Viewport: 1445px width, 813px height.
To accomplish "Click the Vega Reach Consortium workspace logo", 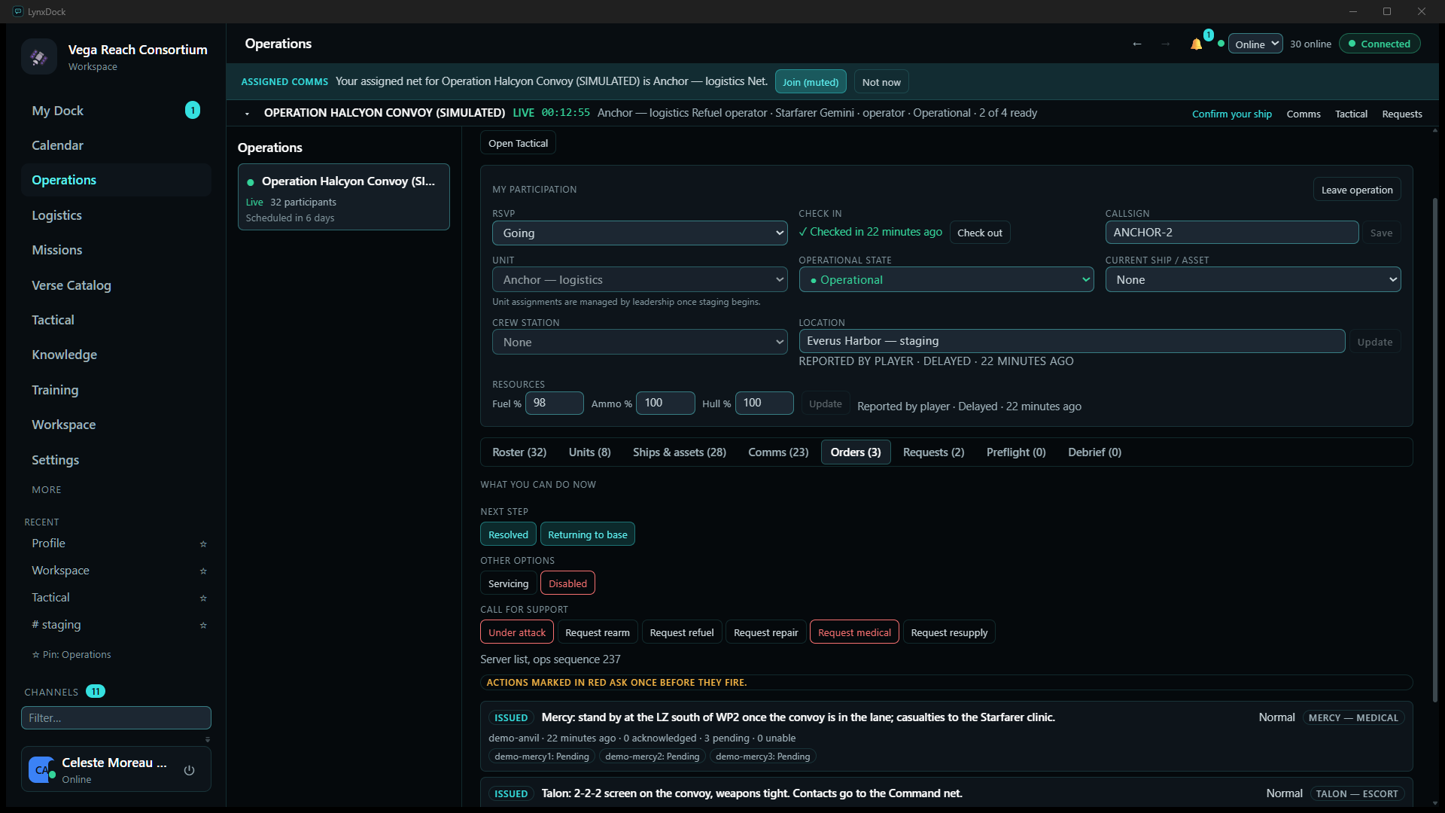I will click(x=39, y=56).
